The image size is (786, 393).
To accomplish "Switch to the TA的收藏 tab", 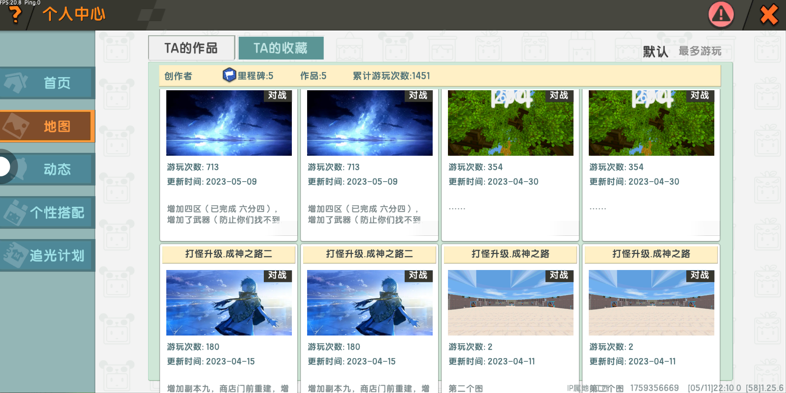I will (x=281, y=48).
